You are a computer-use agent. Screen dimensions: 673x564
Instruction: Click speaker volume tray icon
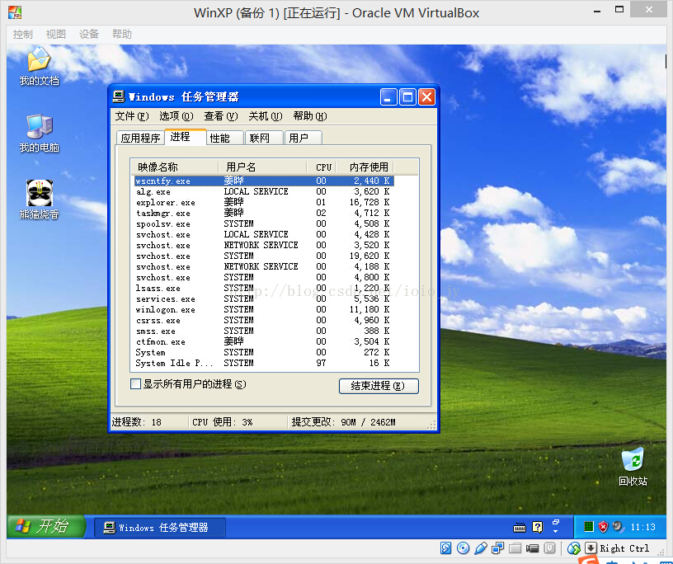pos(618,526)
